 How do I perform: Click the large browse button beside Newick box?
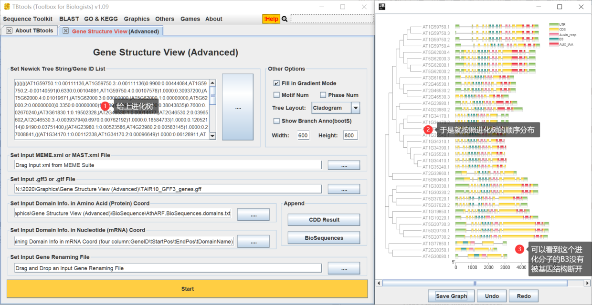[x=238, y=107]
